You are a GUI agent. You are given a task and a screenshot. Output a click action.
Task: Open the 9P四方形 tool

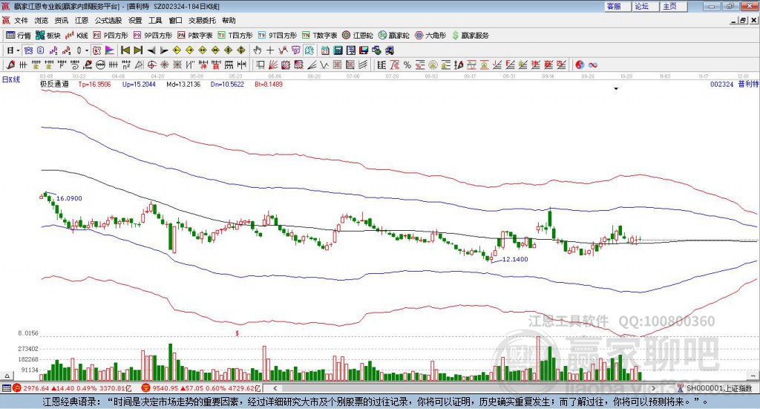click(153, 36)
